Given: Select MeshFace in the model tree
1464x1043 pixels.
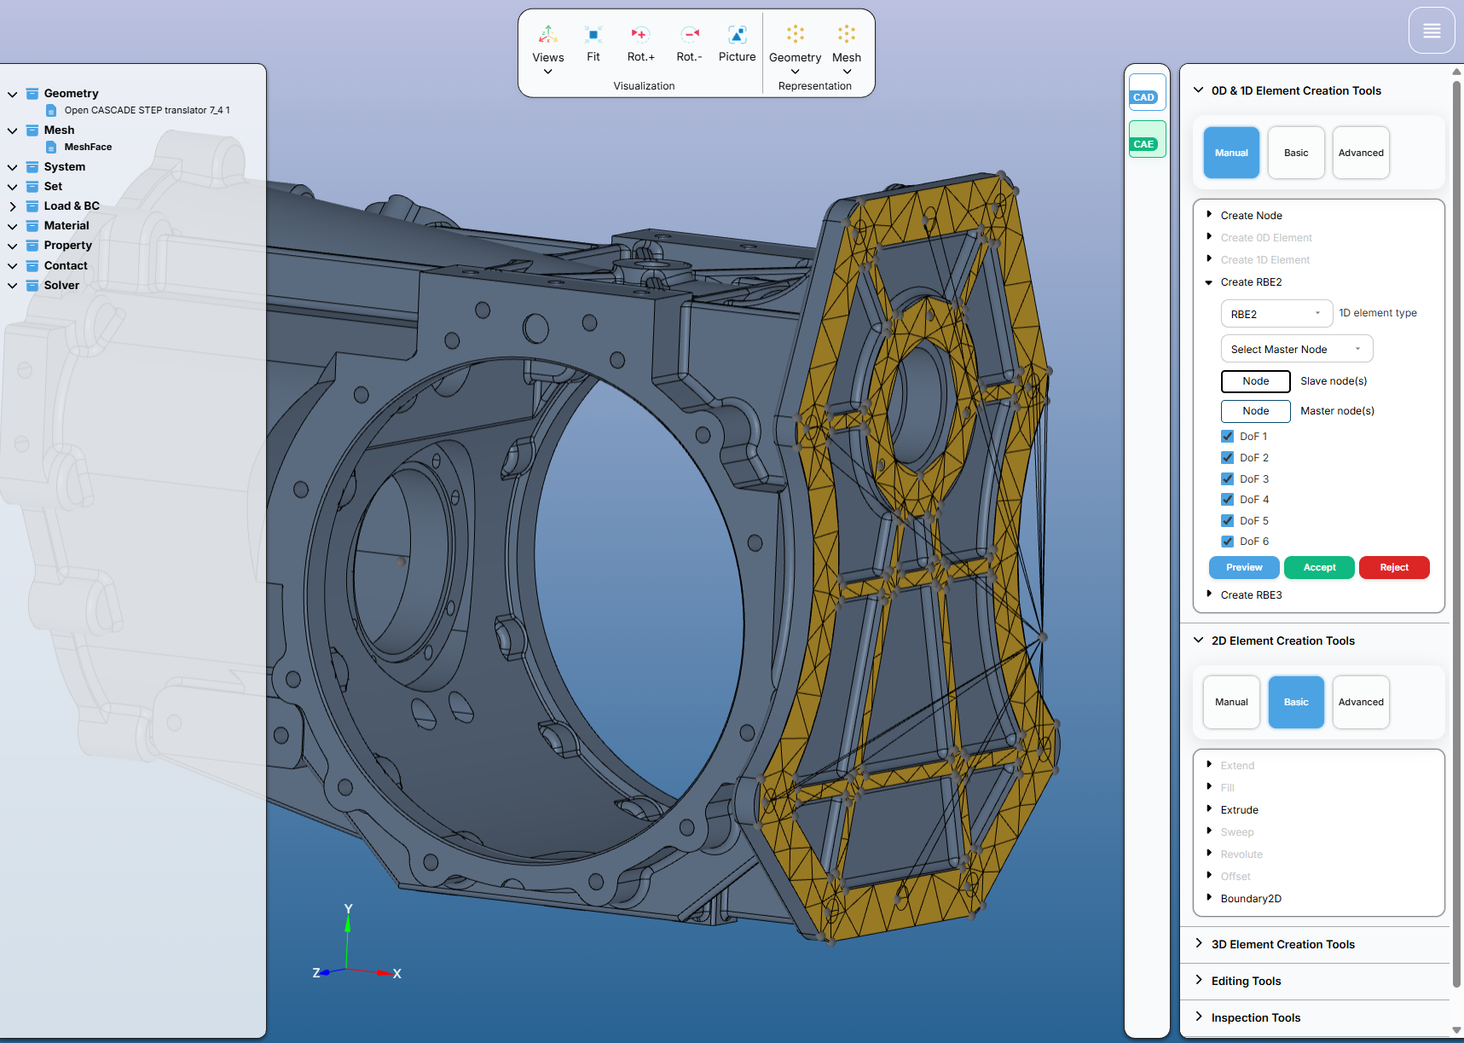Looking at the screenshot, I should [x=88, y=147].
